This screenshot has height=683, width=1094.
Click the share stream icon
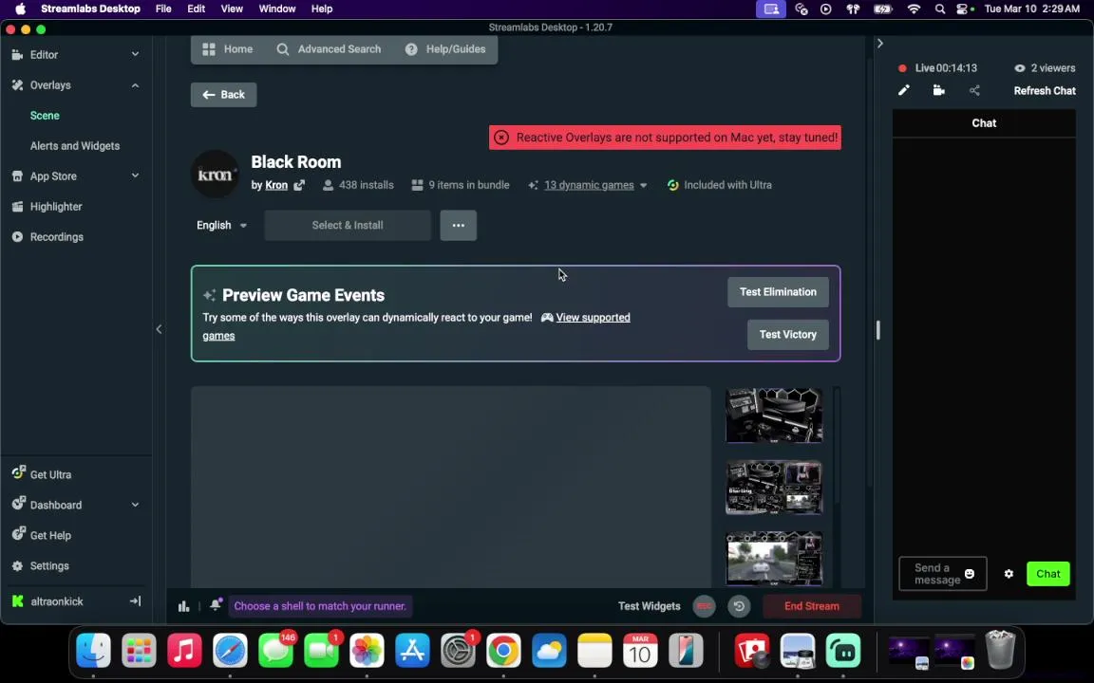coord(974,90)
